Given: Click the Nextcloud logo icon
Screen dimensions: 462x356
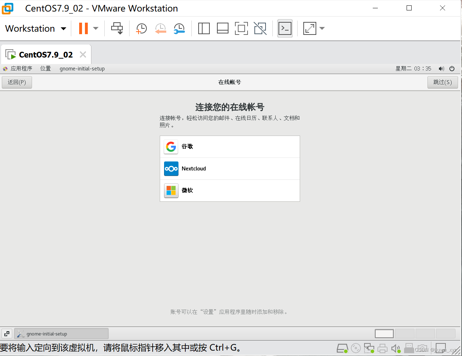Looking at the screenshot, I should pyautogui.click(x=171, y=169).
